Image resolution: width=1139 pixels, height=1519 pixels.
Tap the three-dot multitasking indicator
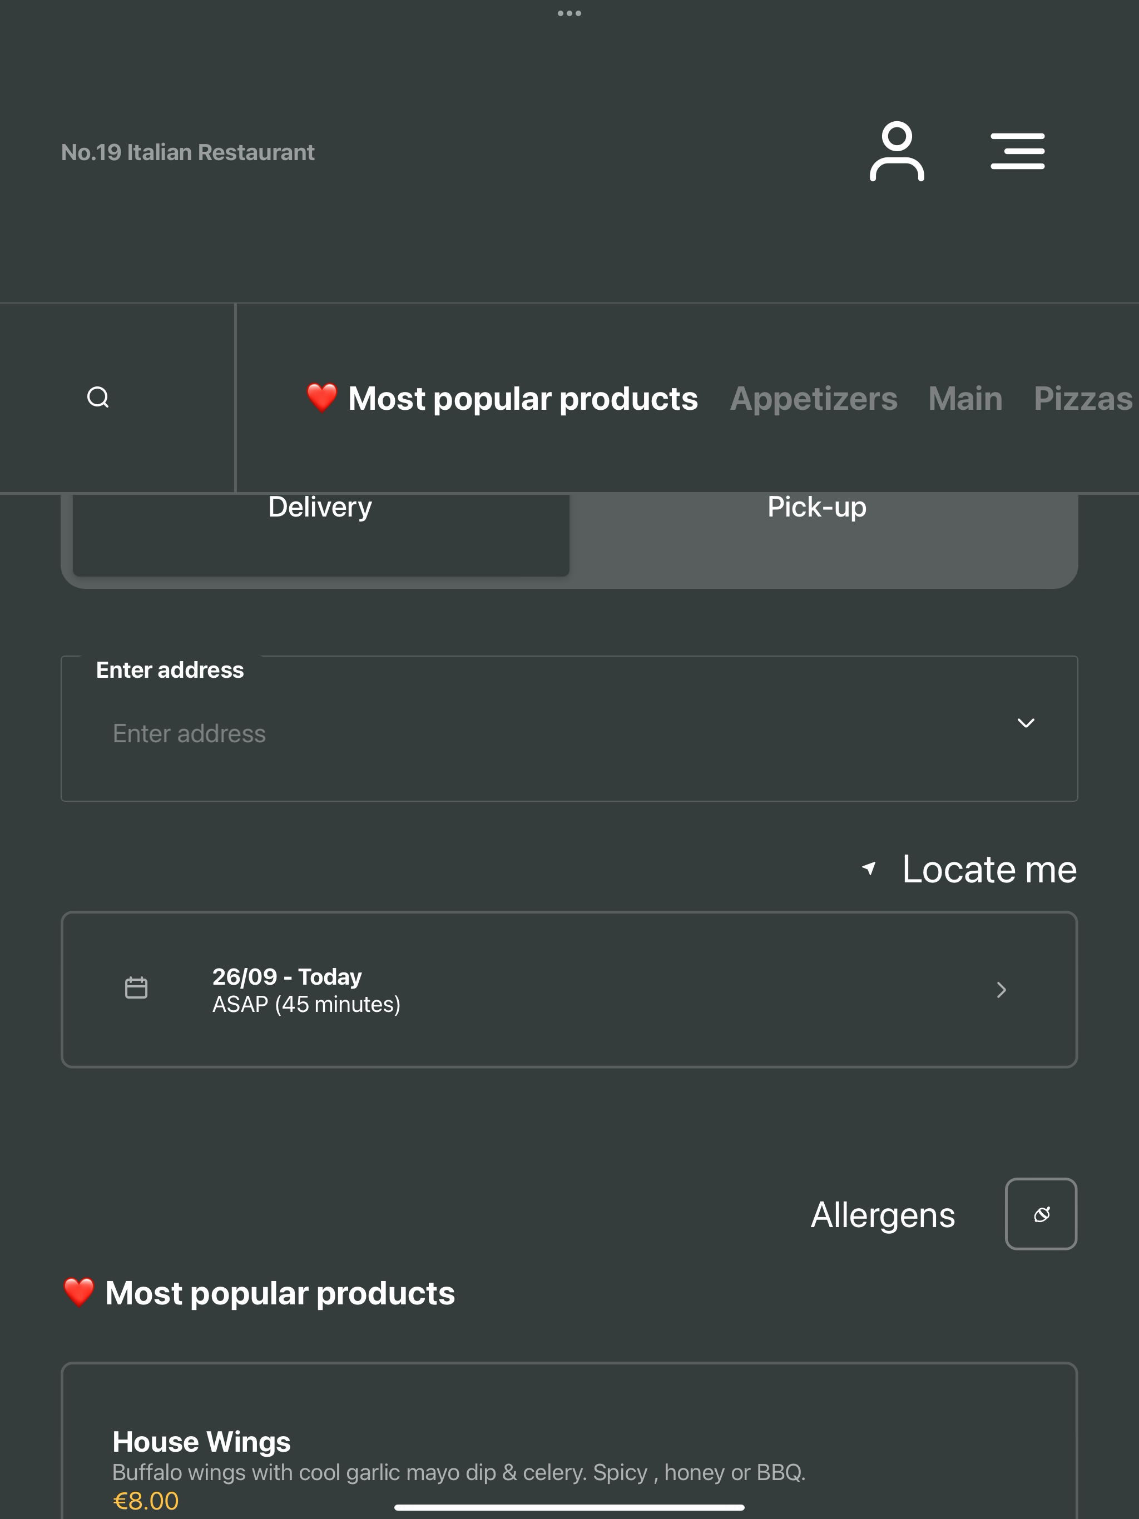tap(569, 13)
